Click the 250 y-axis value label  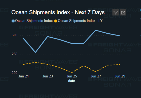pos(14,54)
